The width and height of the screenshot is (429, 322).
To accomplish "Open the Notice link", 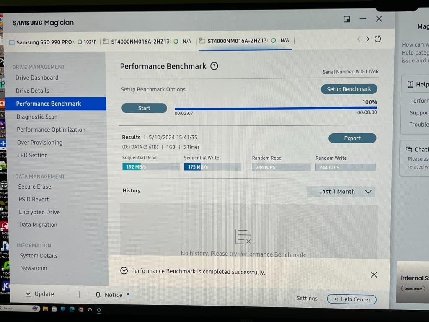I will [x=114, y=295].
